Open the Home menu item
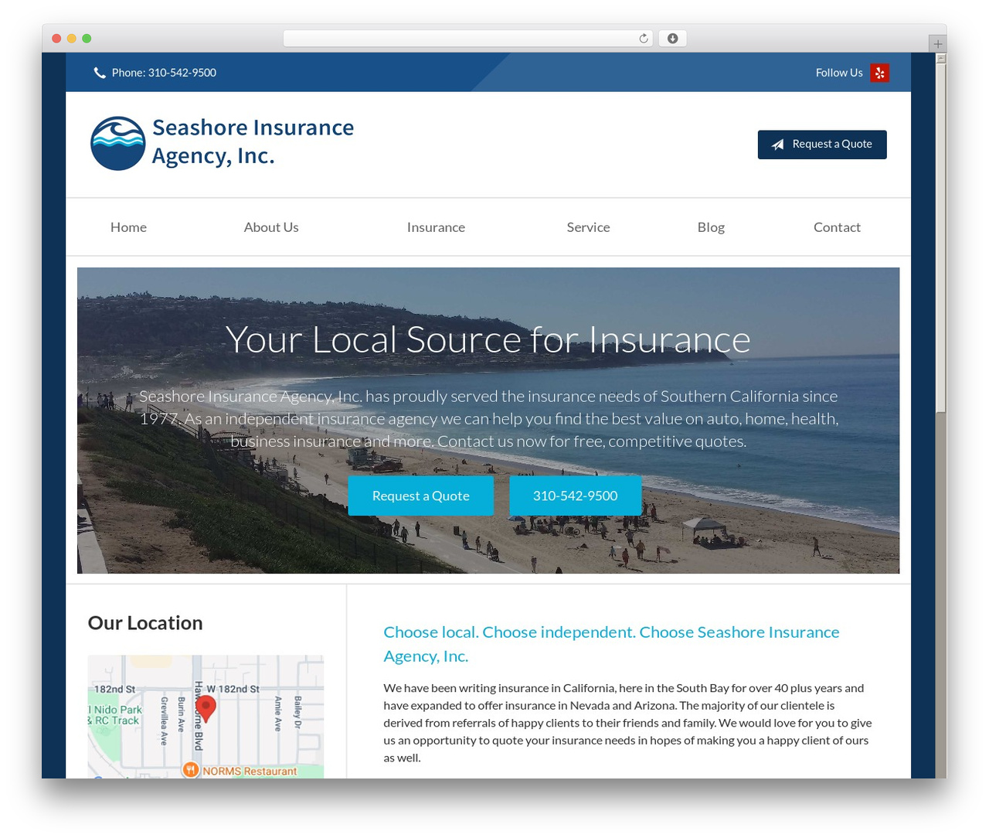 (x=128, y=227)
